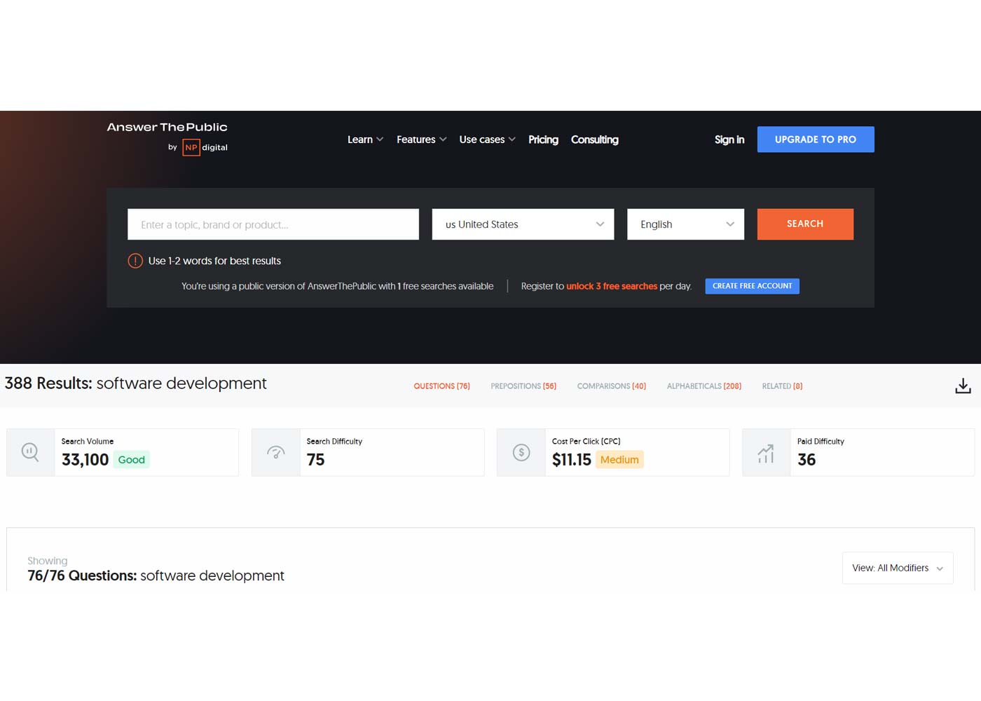This screenshot has height=701, width=981.
Task: Focus the topic, brand or product field
Action: point(273,224)
